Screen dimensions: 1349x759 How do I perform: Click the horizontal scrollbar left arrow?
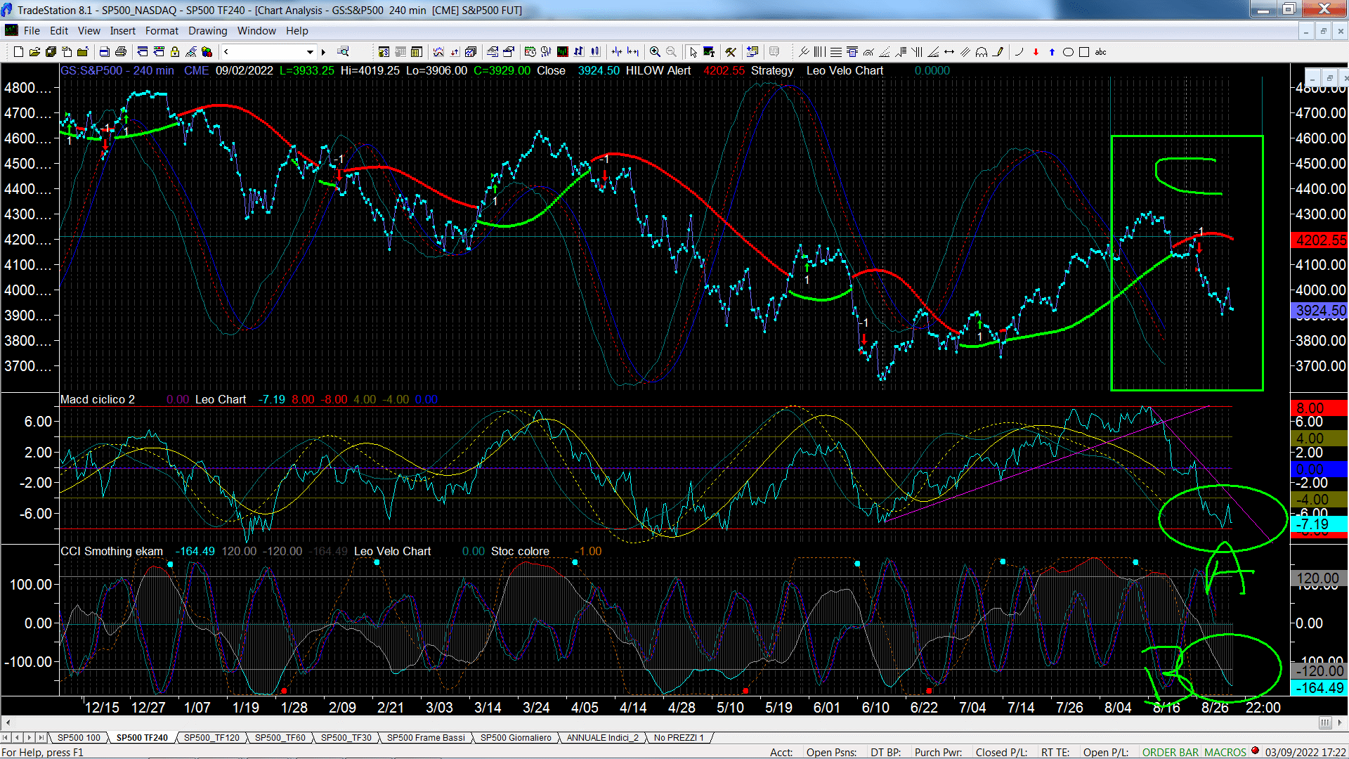coord(8,722)
